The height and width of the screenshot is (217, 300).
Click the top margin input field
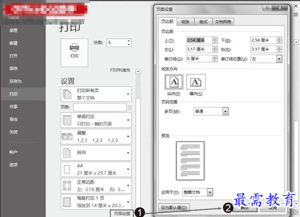click(199, 40)
